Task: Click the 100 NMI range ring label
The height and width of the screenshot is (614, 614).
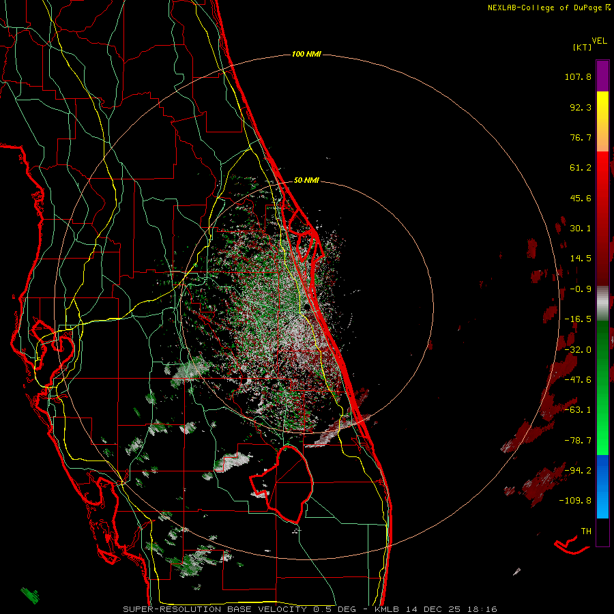Action: pyautogui.click(x=306, y=54)
